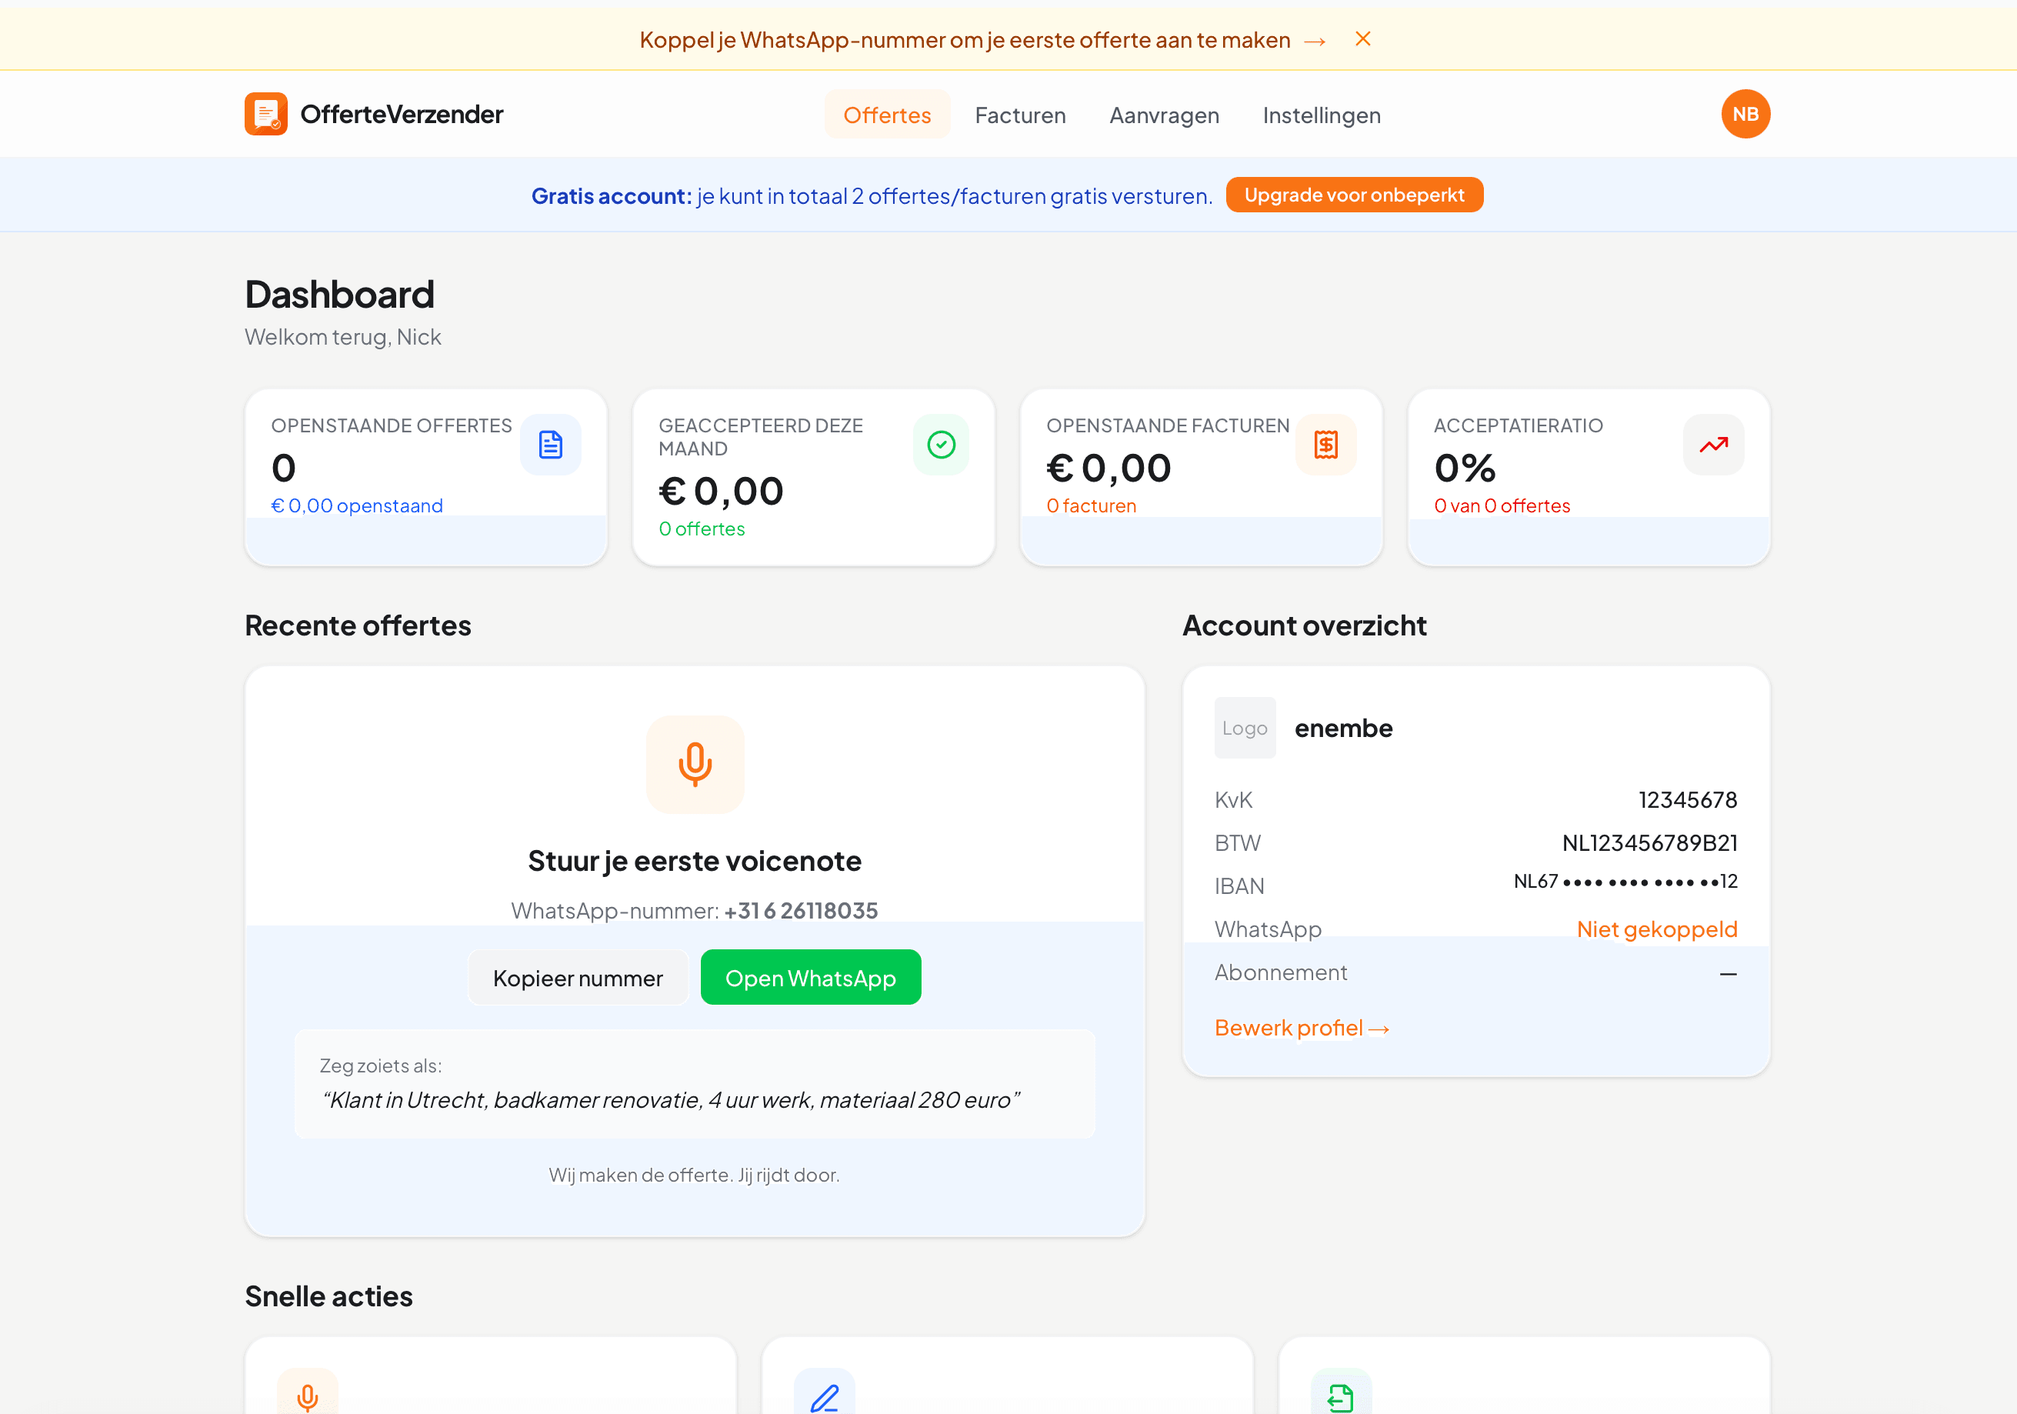Screen dimensions: 2017x1414
Task: Click the example voicenote quote text
Action: click(671, 1099)
